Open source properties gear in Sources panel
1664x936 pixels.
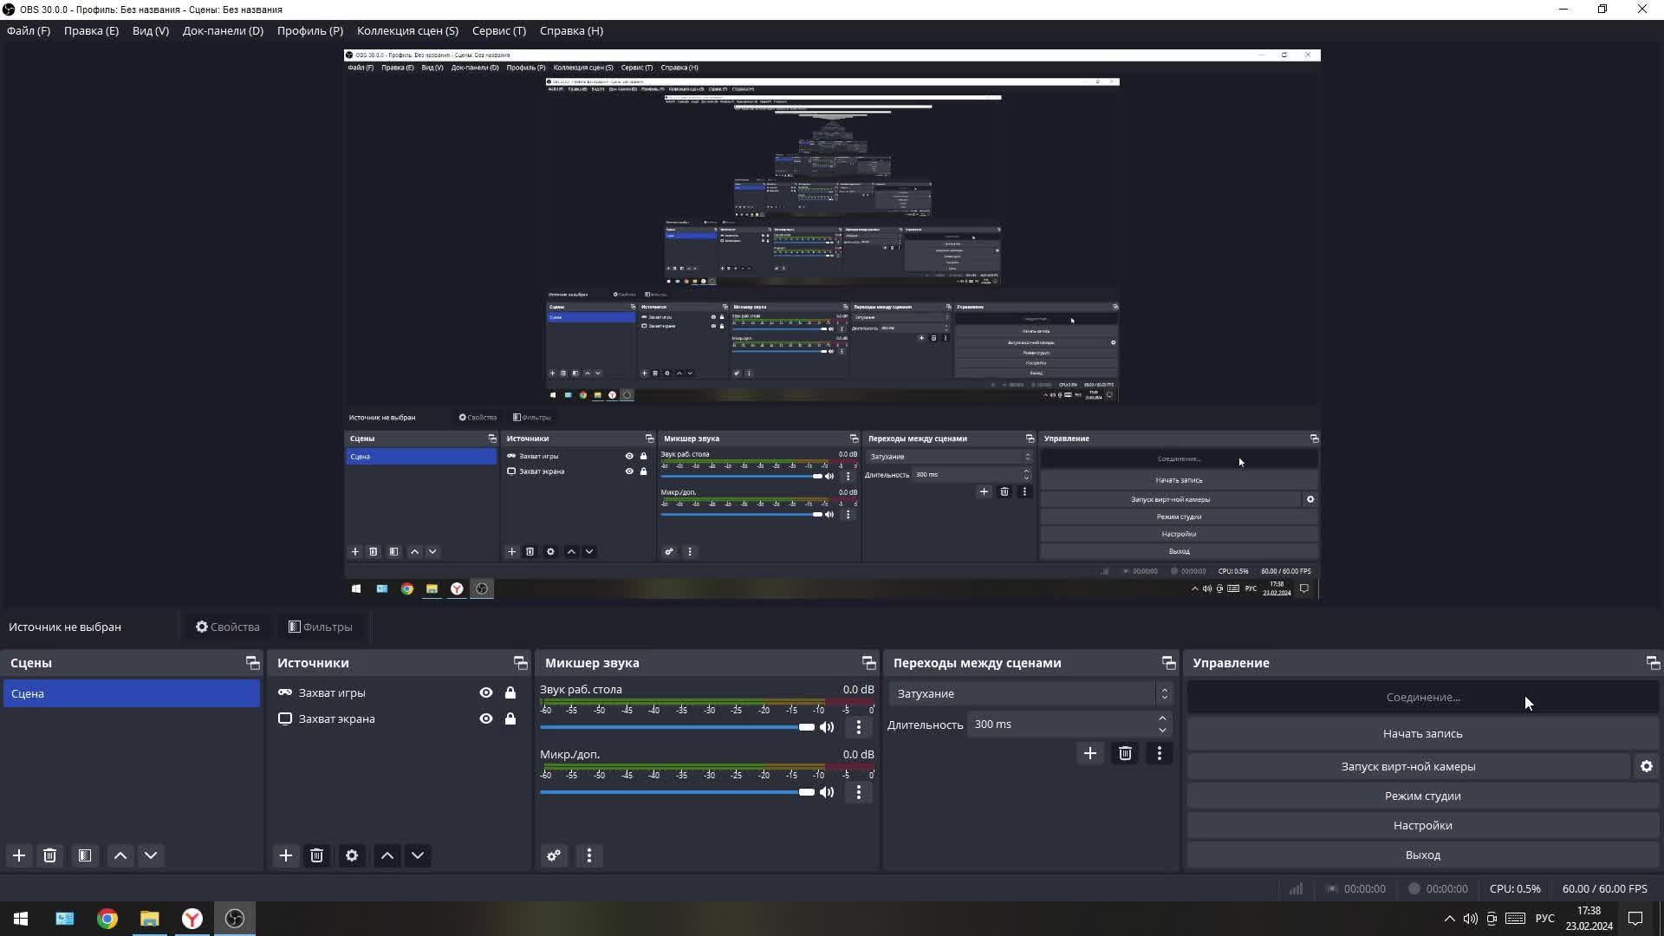click(352, 855)
